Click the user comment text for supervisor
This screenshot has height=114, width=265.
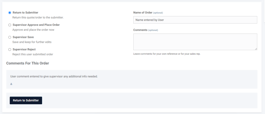click(54, 77)
